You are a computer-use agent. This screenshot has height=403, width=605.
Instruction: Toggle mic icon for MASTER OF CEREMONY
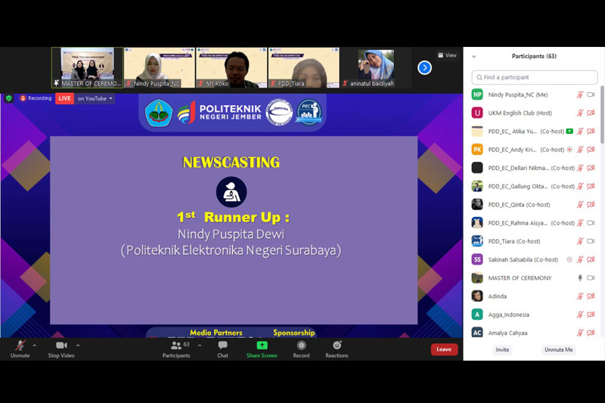pos(580,277)
